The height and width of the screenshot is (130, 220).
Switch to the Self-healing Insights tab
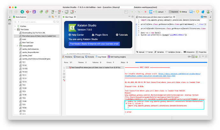[117, 57]
